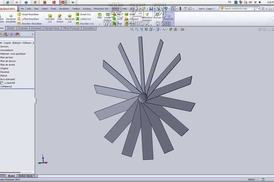Switch to the DimXpert ribbon tab
The width and height of the screenshot is (274, 182).
pos(36,28)
